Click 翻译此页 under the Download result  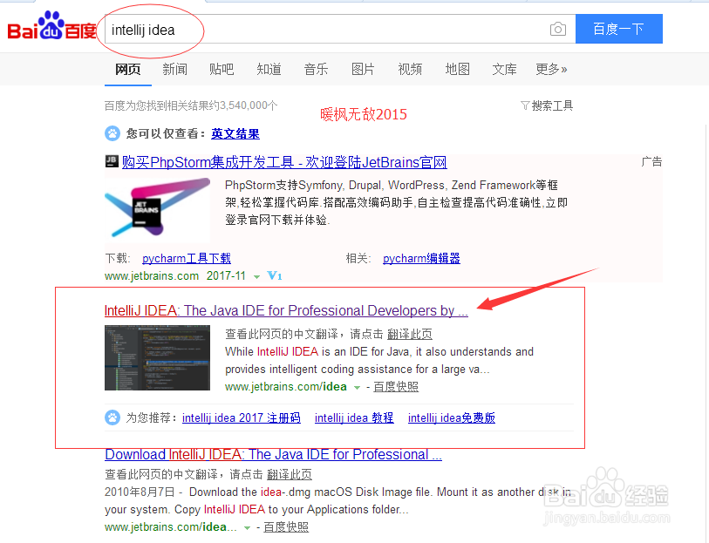[x=290, y=474]
